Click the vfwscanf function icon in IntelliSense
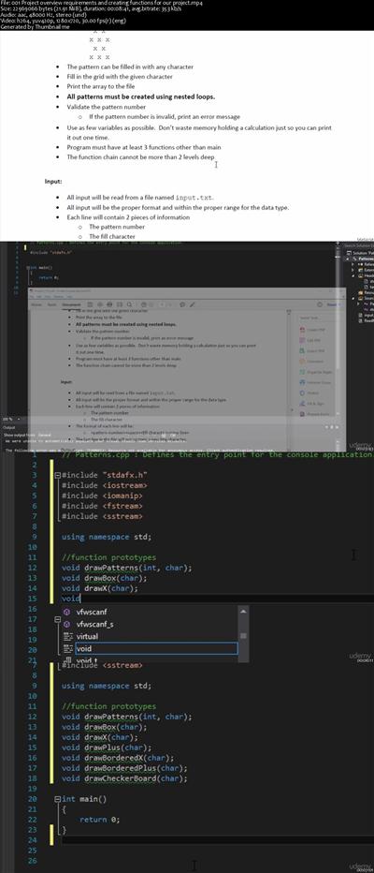This screenshot has height=873, width=374. tap(67, 612)
